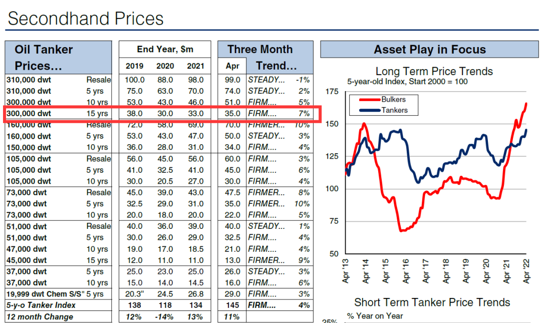541x323 pixels.
Task: Select the 'Oil Tanker Prices…' header
Action: (44, 58)
